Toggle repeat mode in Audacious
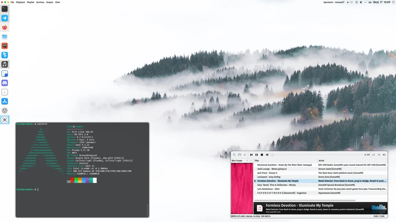396x222 pixels. click(373, 155)
